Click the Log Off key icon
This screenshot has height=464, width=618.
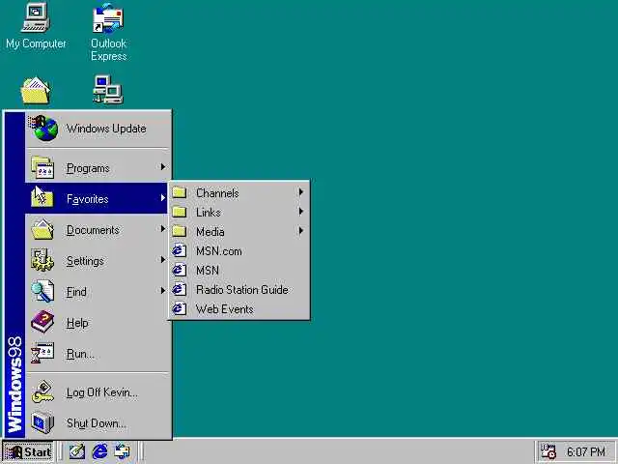[42, 391]
